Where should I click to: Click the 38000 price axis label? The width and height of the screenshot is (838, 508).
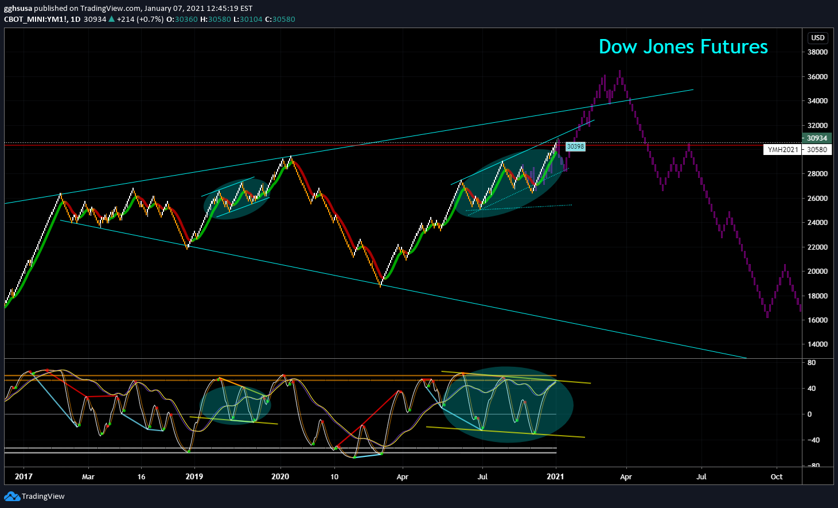click(817, 52)
